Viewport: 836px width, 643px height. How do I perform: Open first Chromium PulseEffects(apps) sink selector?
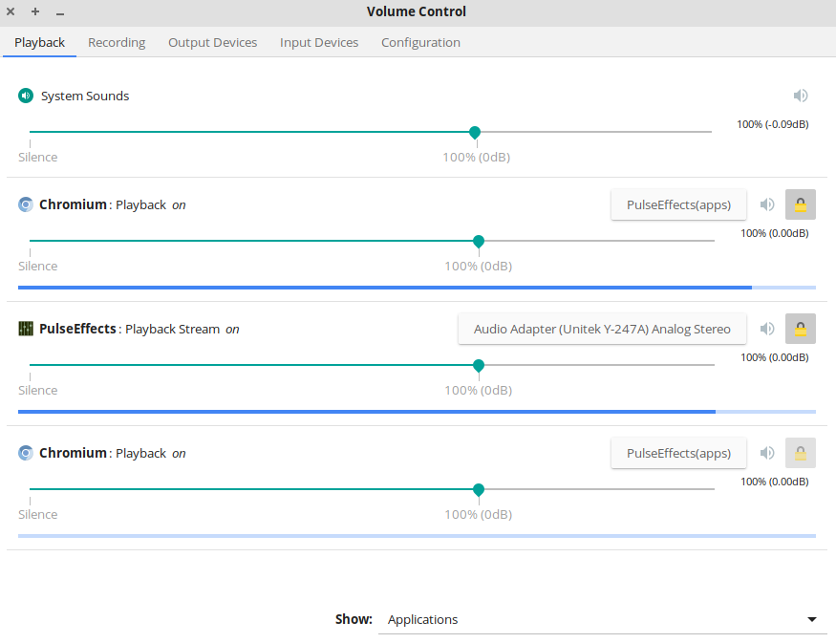[x=678, y=204]
